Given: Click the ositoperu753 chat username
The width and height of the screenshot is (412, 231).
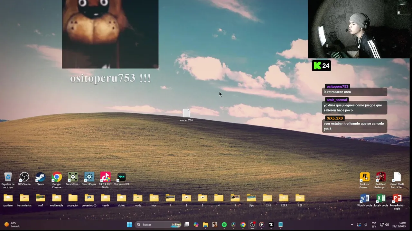Looking at the screenshot, I should 337,87.
